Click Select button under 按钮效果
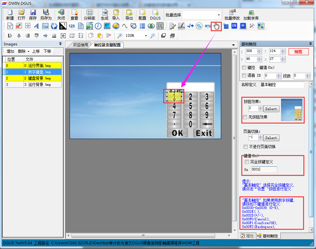This screenshot has width=316, height=249. click(271, 109)
